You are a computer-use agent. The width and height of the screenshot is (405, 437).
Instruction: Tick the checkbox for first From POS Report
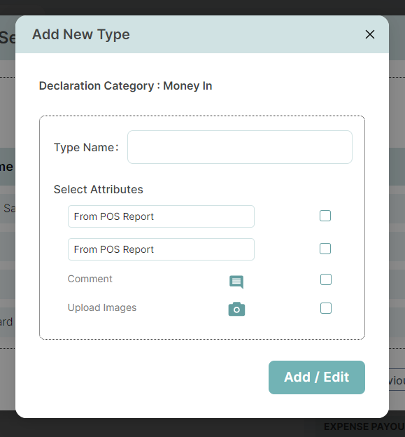pyautogui.click(x=325, y=216)
